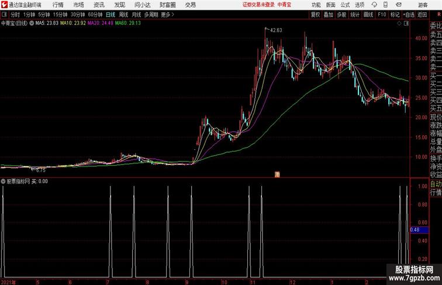442x285 pixels.
Task: Click the 证券交易未登录 login link
Action: point(258,5)
